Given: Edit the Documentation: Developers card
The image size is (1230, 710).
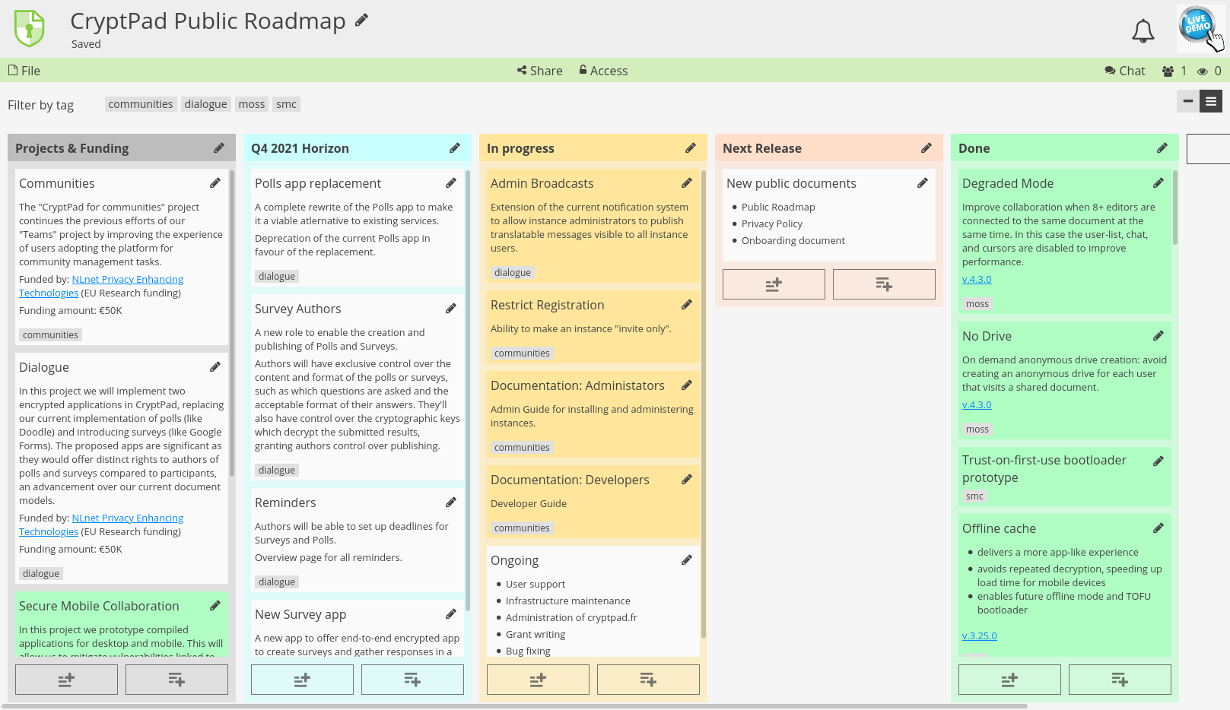Looking at the screenshot, I should click(x=687, y=480).
